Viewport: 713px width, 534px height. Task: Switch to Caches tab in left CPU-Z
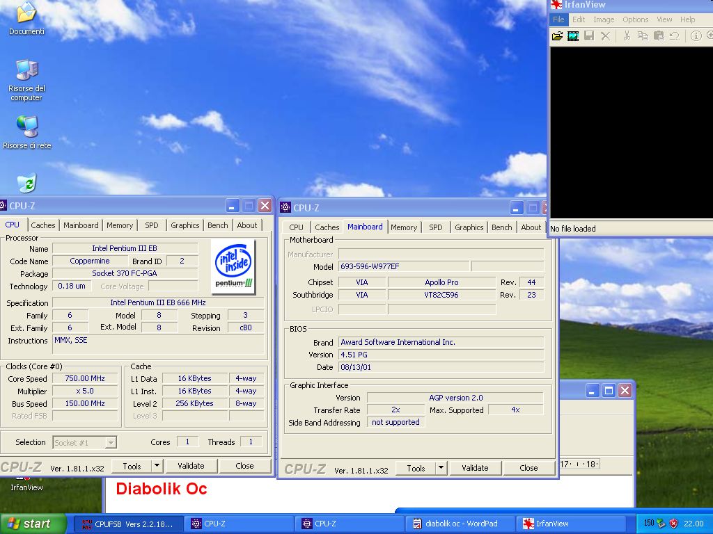click(x=42, y=225)
